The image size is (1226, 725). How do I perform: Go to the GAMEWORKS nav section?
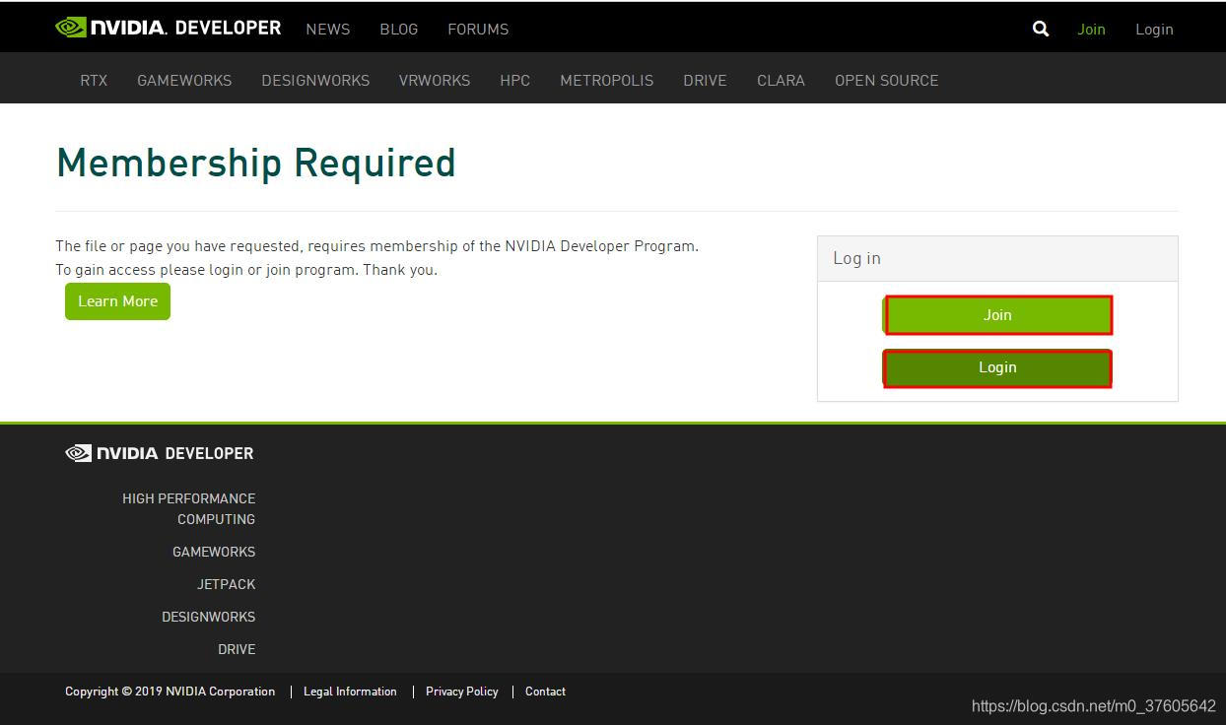[x=184, y=80]
